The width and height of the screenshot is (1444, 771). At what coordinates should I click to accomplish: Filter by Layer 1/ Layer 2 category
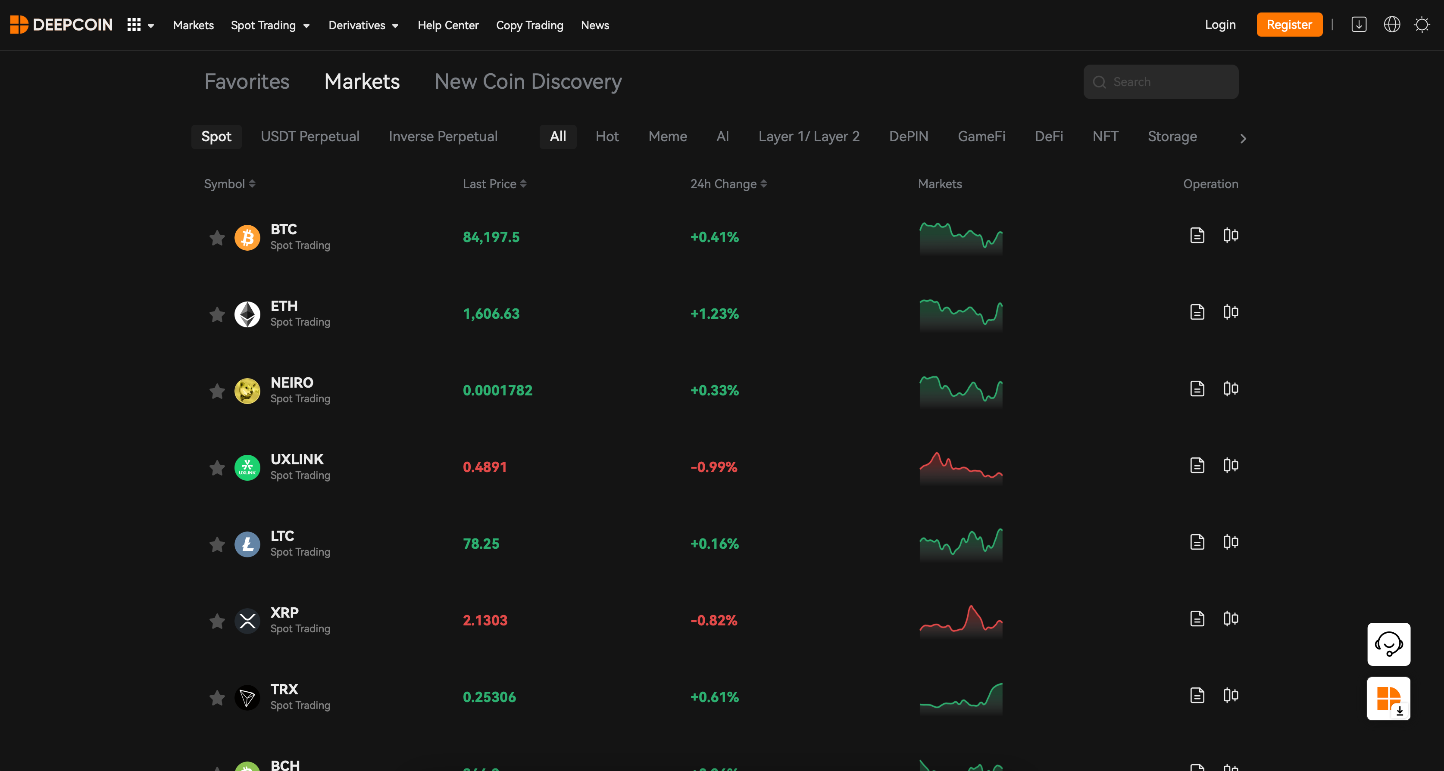[809, 137]
